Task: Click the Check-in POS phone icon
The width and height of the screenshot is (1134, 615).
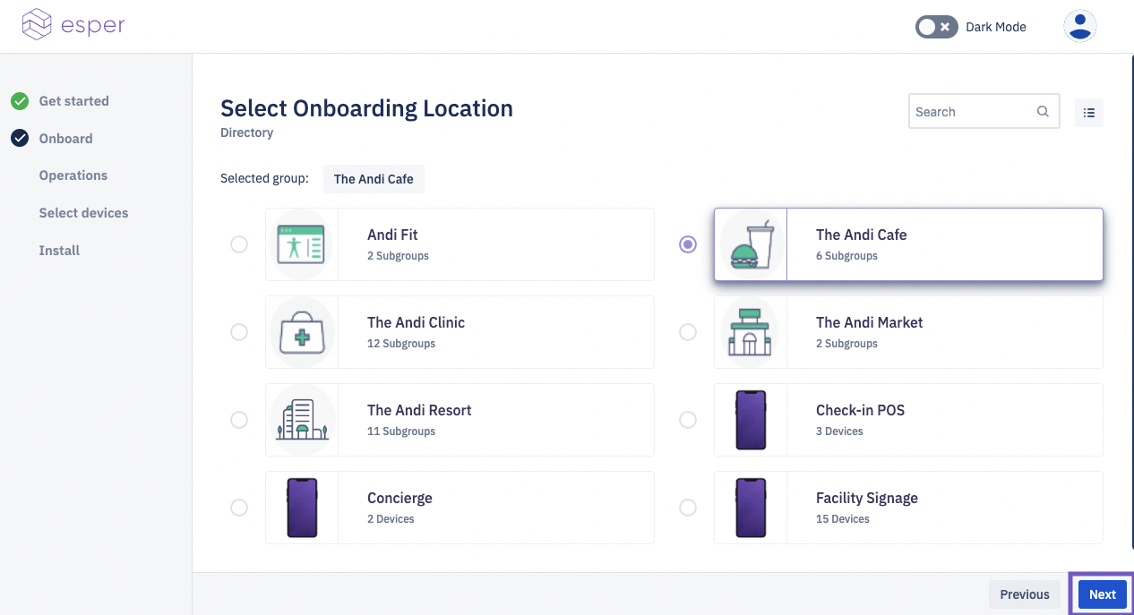Action: (x=750, y=420)
